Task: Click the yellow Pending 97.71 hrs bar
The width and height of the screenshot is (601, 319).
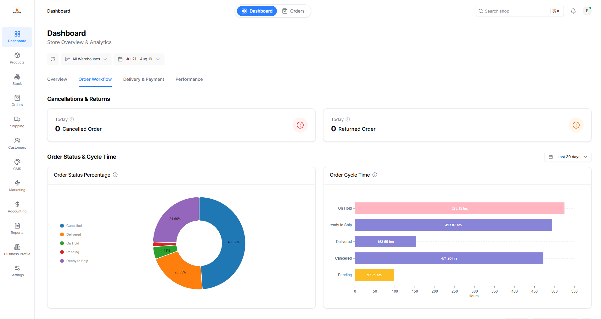Action: [374, 275]
